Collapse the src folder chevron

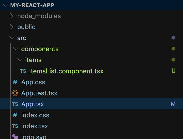point(12,38)
